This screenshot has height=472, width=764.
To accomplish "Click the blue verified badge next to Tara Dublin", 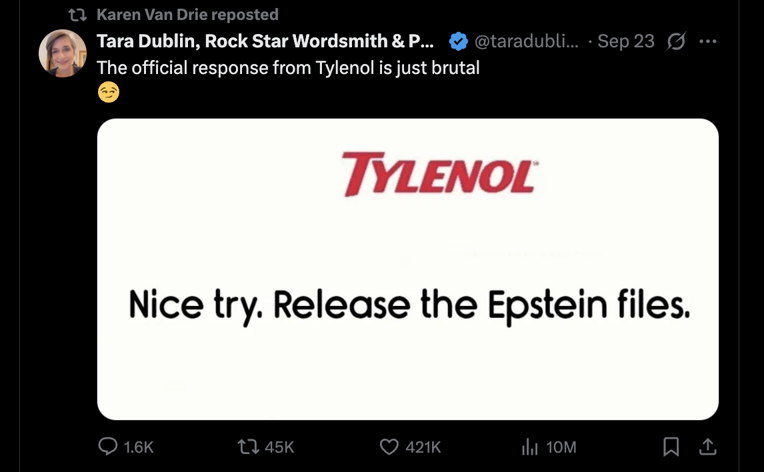I will [x=458, y=41].
